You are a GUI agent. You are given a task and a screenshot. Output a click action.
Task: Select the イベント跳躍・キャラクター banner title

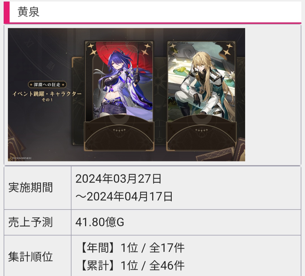click(47, 94)
